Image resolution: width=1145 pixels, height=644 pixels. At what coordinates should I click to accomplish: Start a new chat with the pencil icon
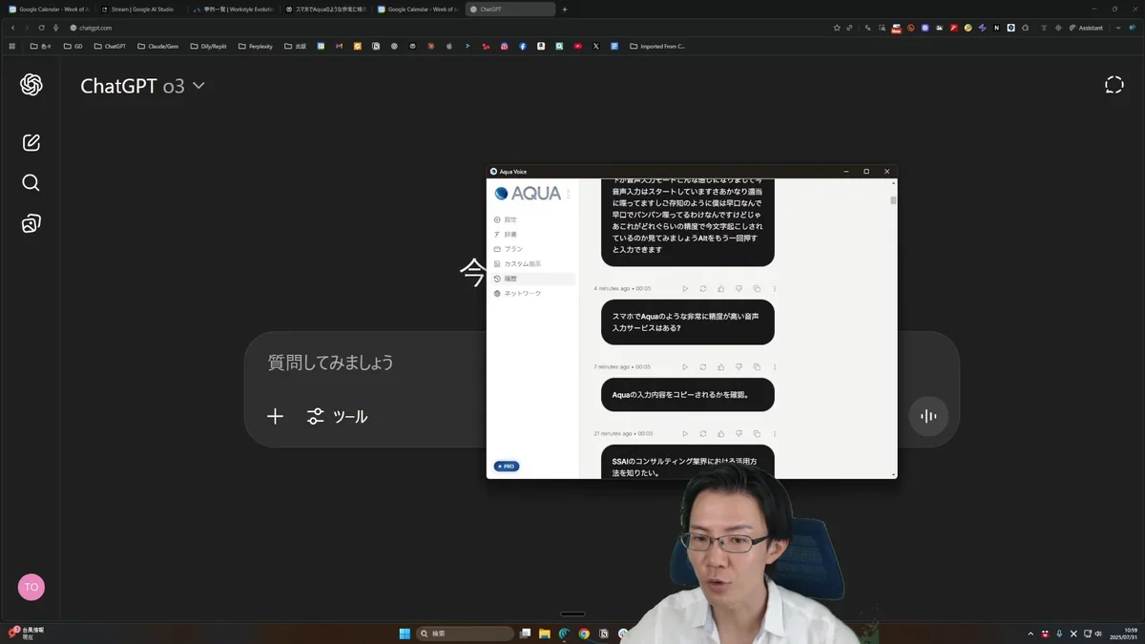(x=31, y=142)
